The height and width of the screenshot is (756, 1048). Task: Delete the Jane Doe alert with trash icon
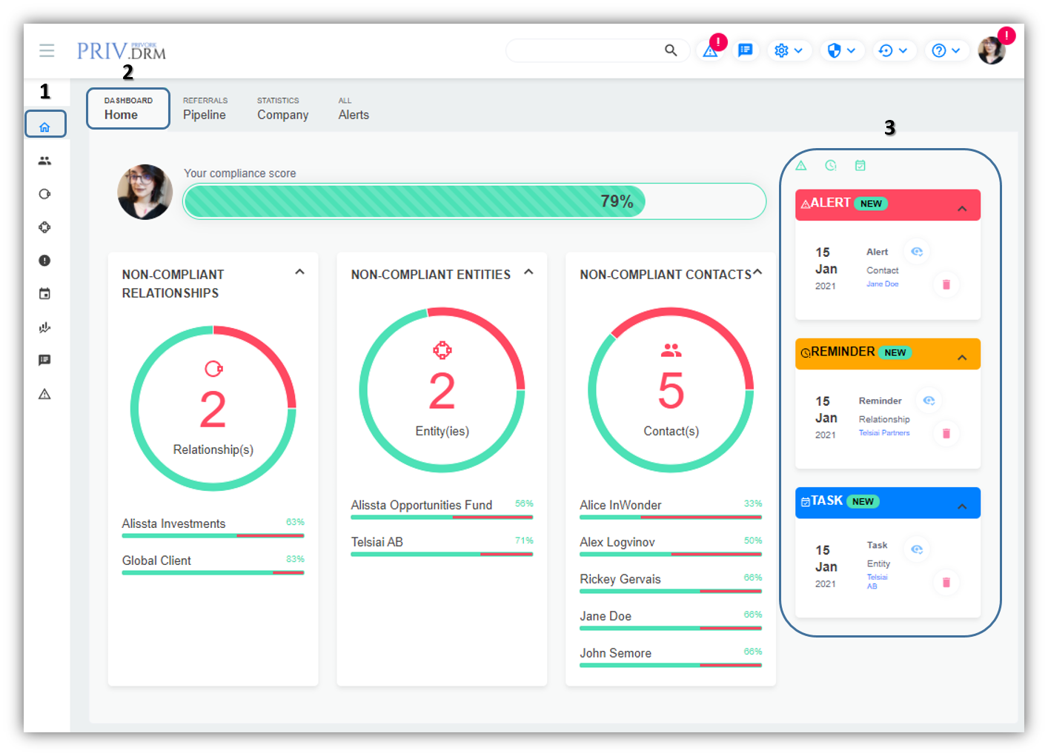[946, 284]
